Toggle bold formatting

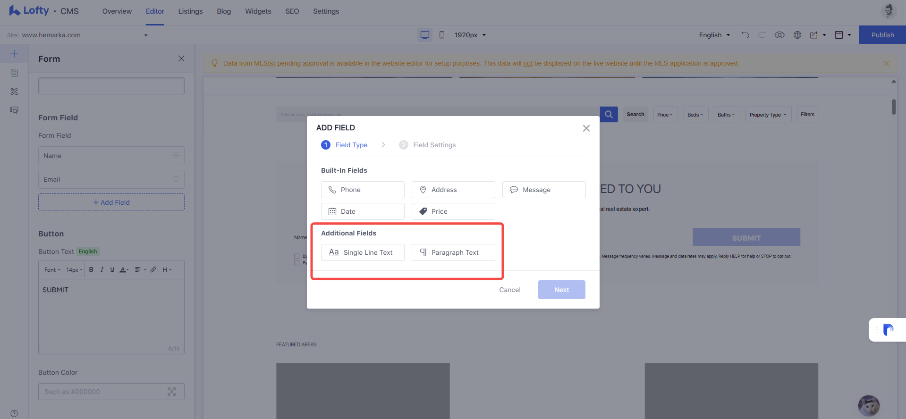point(91,269)
